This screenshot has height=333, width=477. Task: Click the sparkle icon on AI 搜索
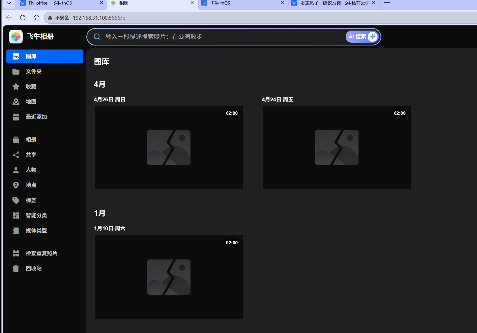pos(373,37)
